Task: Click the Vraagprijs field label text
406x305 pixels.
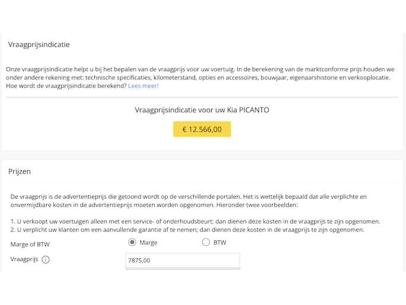Action: click(24, 259)
